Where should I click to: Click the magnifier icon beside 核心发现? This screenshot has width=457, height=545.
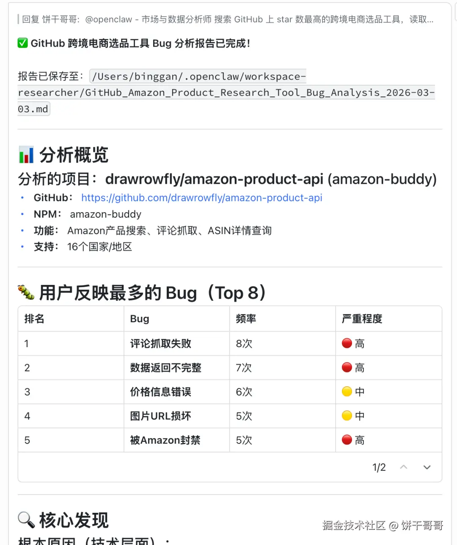coord(26,520)
